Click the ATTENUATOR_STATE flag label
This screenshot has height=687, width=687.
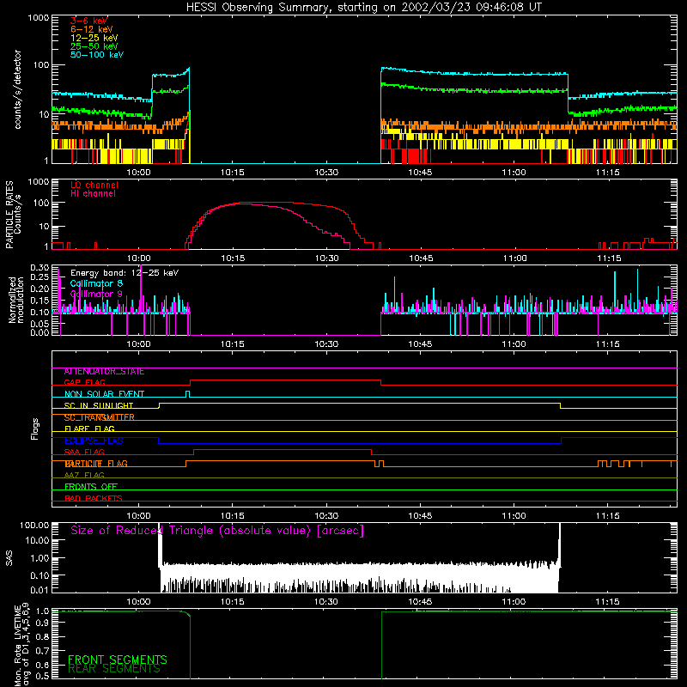pyautogui.click(x=104, y=372)
